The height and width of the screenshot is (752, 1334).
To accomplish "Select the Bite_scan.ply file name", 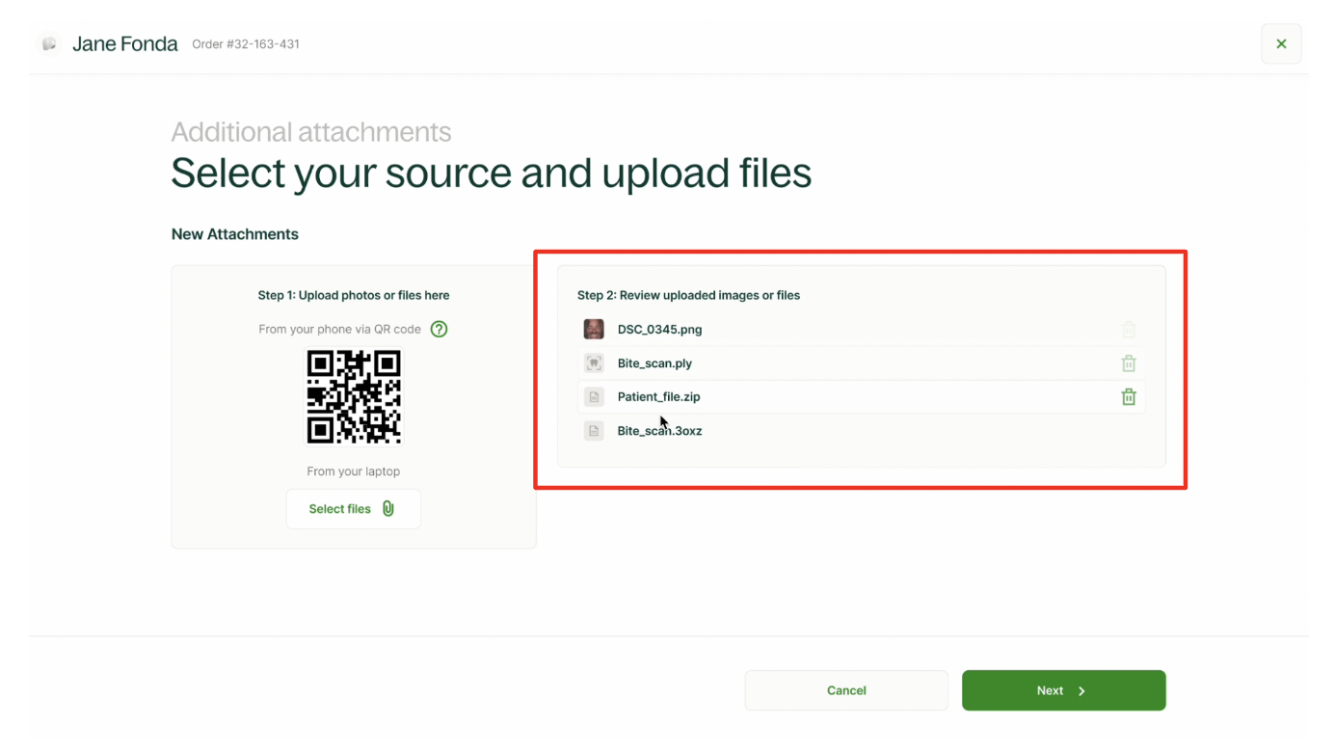I will tap(654, 363).
